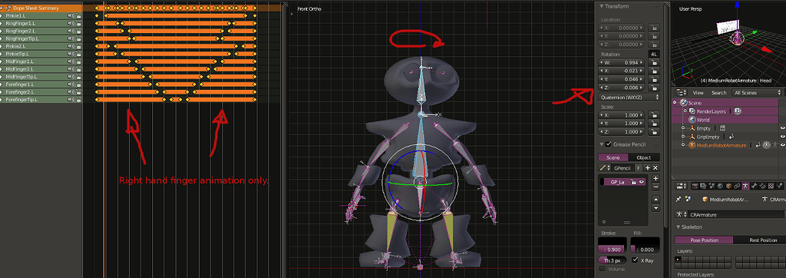Mute the PinkieTip.L channel speaker icon
The height and width of the screenshot is (278, 786).
(x=71, y=54)
